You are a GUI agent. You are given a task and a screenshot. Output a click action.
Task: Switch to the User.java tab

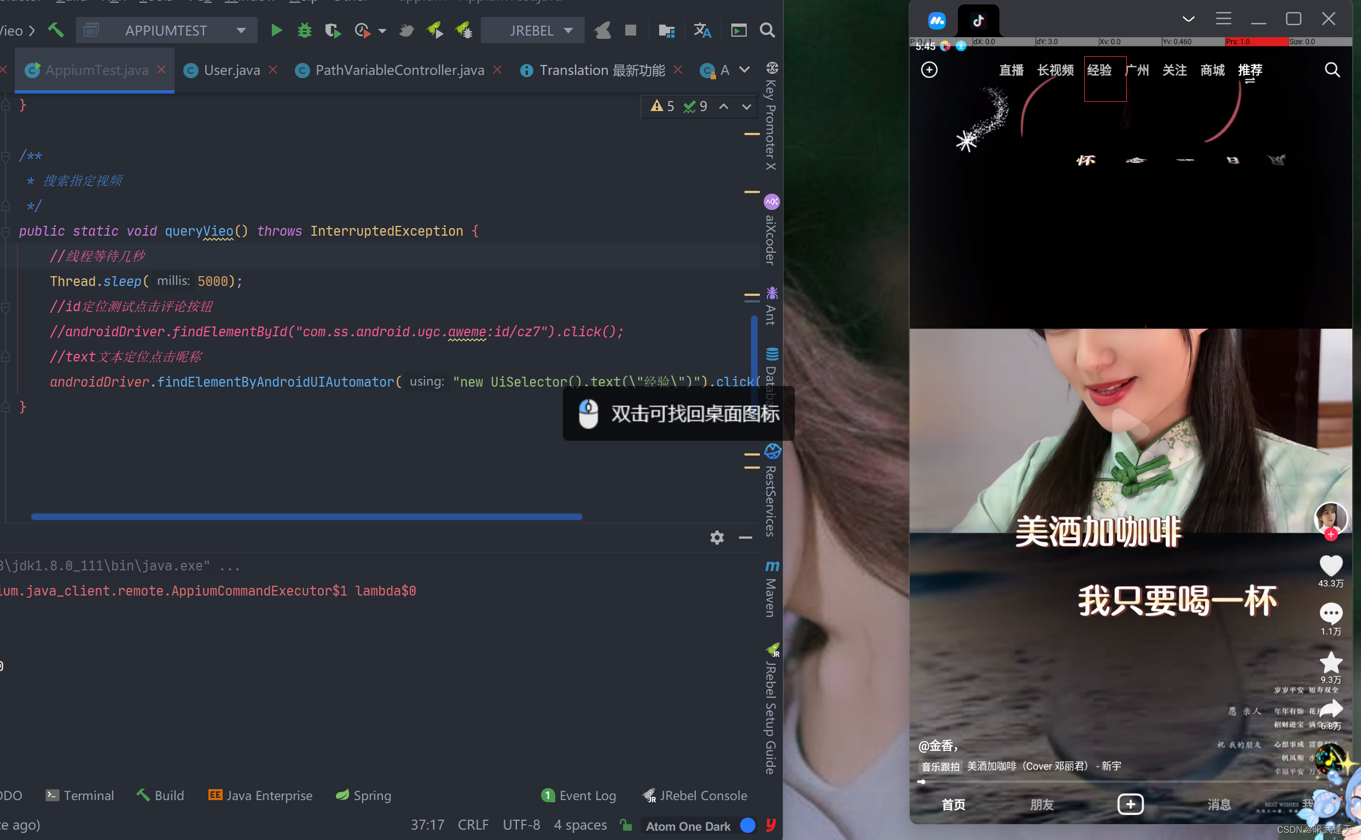(231, 70)
